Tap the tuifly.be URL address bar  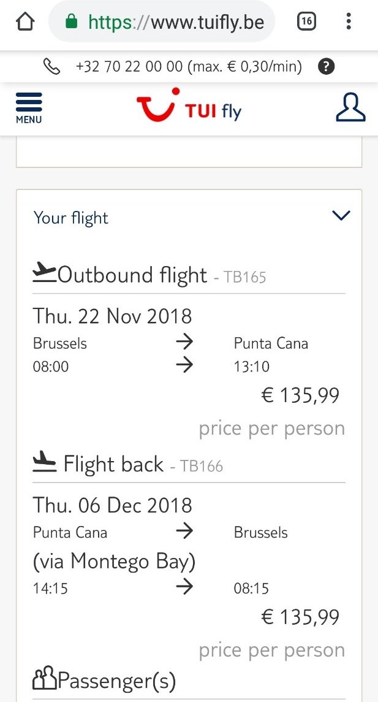[175, 23]
